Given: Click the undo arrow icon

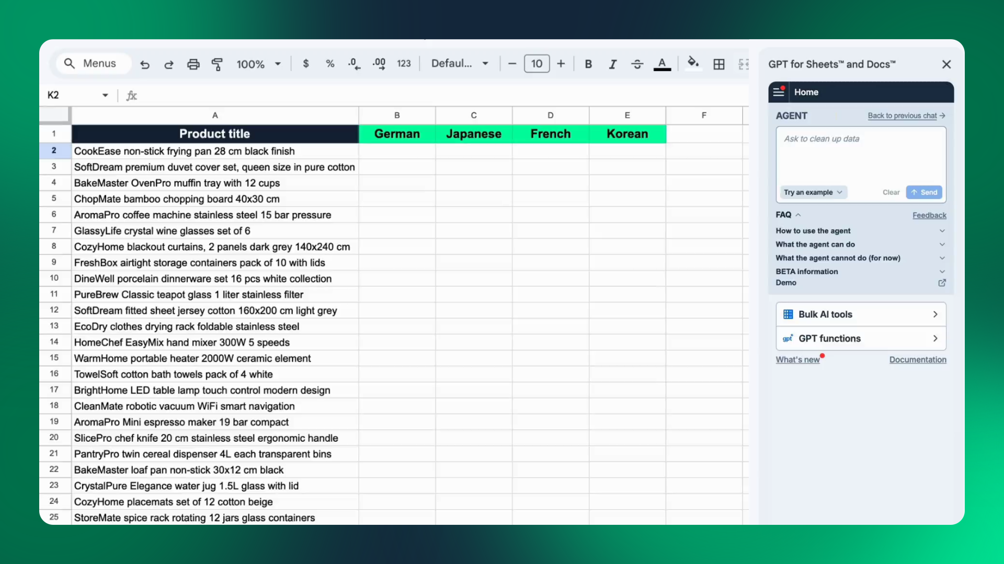Looking at the screenshot, I should (145, 64).
